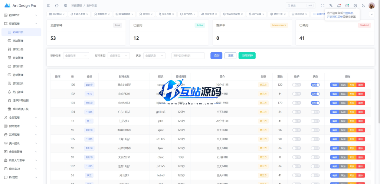Click the user avatar in the top right
Screen dimensions: 380x184
point(371,6)
